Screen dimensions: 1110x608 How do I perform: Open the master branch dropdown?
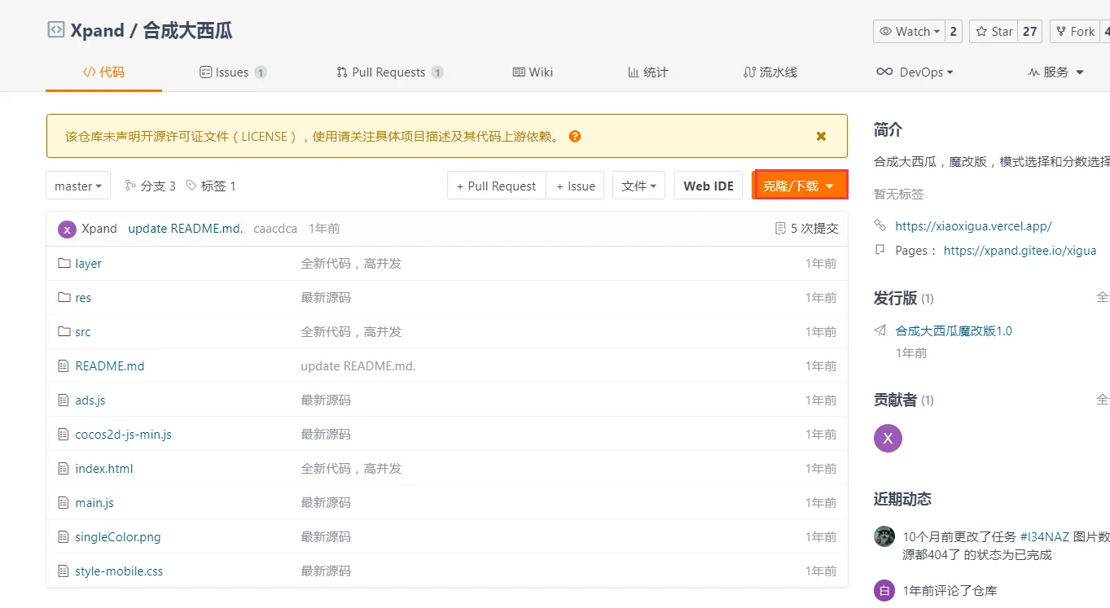click(78, 186)
